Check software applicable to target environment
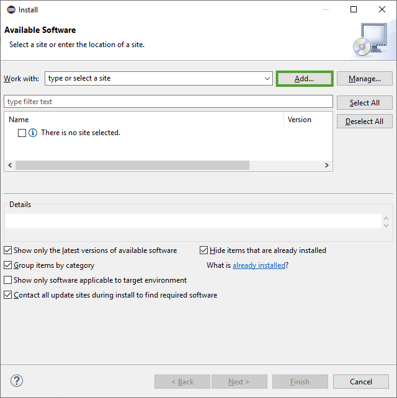Screen dimensions: 397x398 pyautogui.click(x=8, y=280)
